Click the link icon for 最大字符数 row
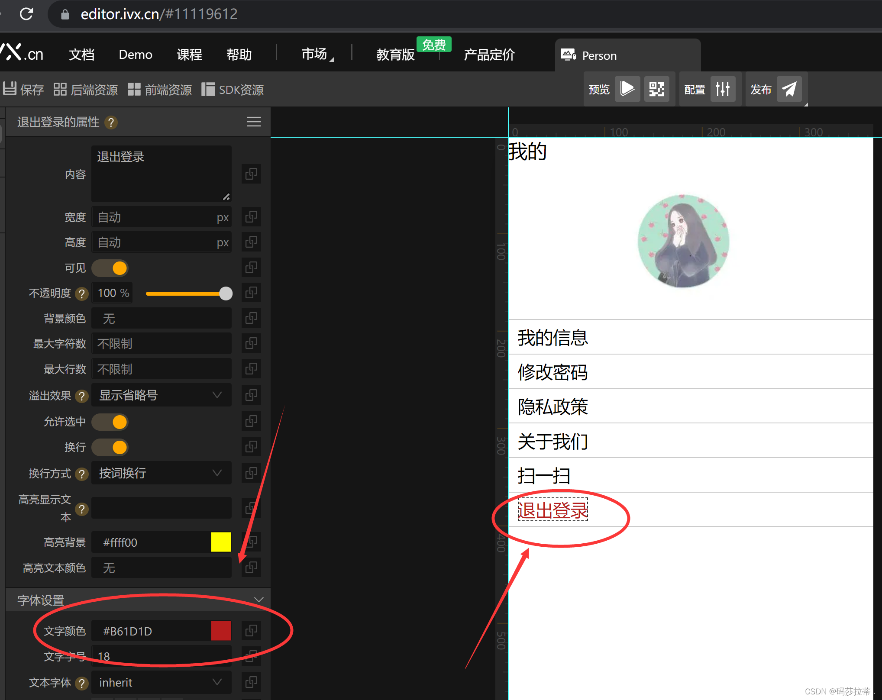882x700 pixels. point(251,343)
